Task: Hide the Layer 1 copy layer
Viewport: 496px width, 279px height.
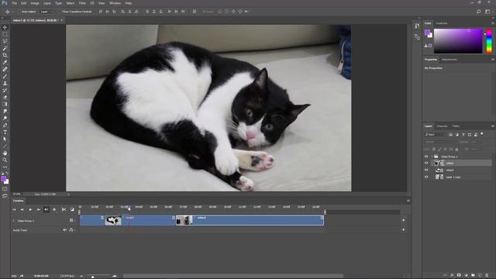Action: (426, 177)
